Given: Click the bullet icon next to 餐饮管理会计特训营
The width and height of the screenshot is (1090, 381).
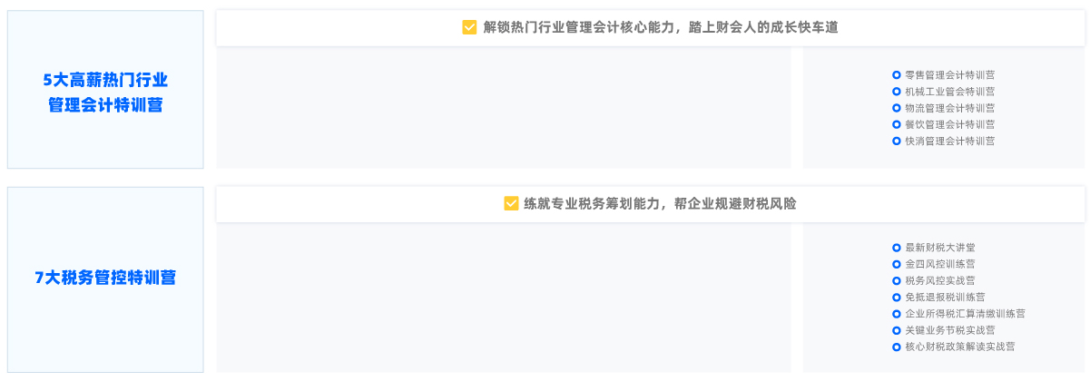Looking at the screenshot, I should point(897,124).
